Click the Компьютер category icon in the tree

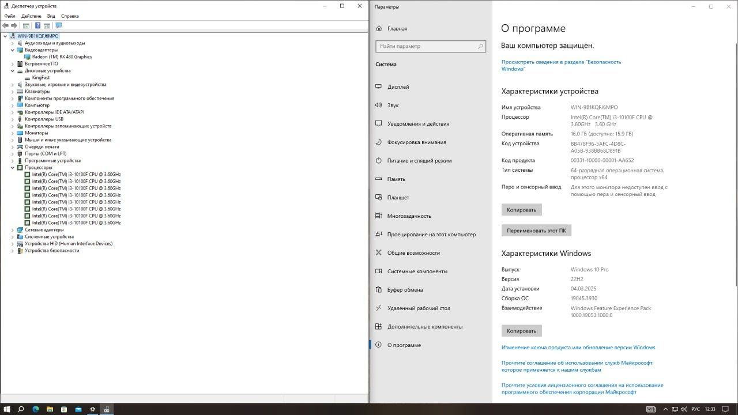point(20,105)
